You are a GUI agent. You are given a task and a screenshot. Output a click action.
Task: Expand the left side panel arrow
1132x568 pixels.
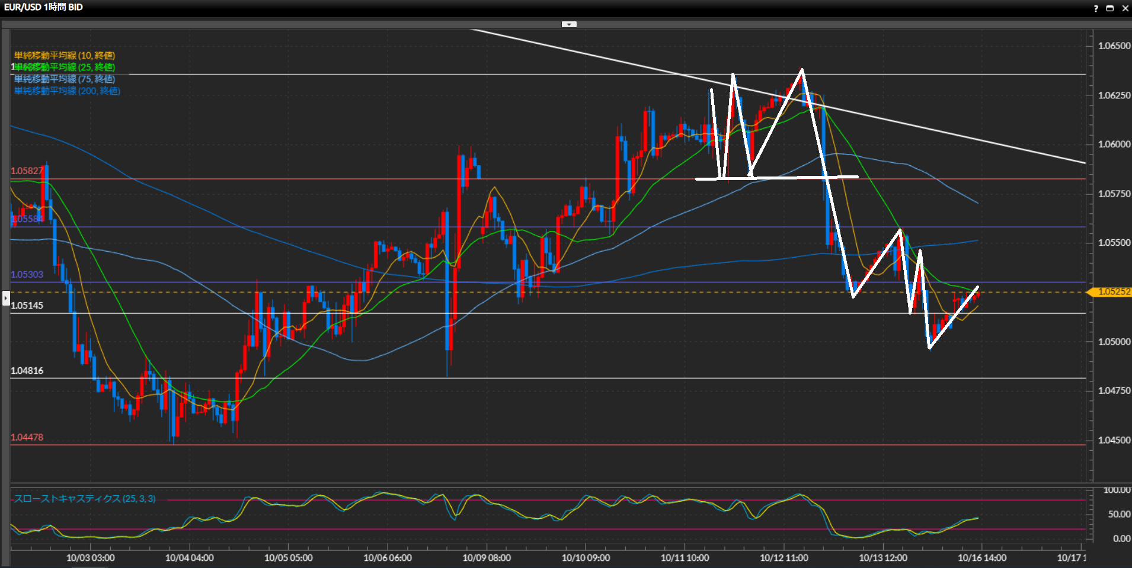[6, 298]
